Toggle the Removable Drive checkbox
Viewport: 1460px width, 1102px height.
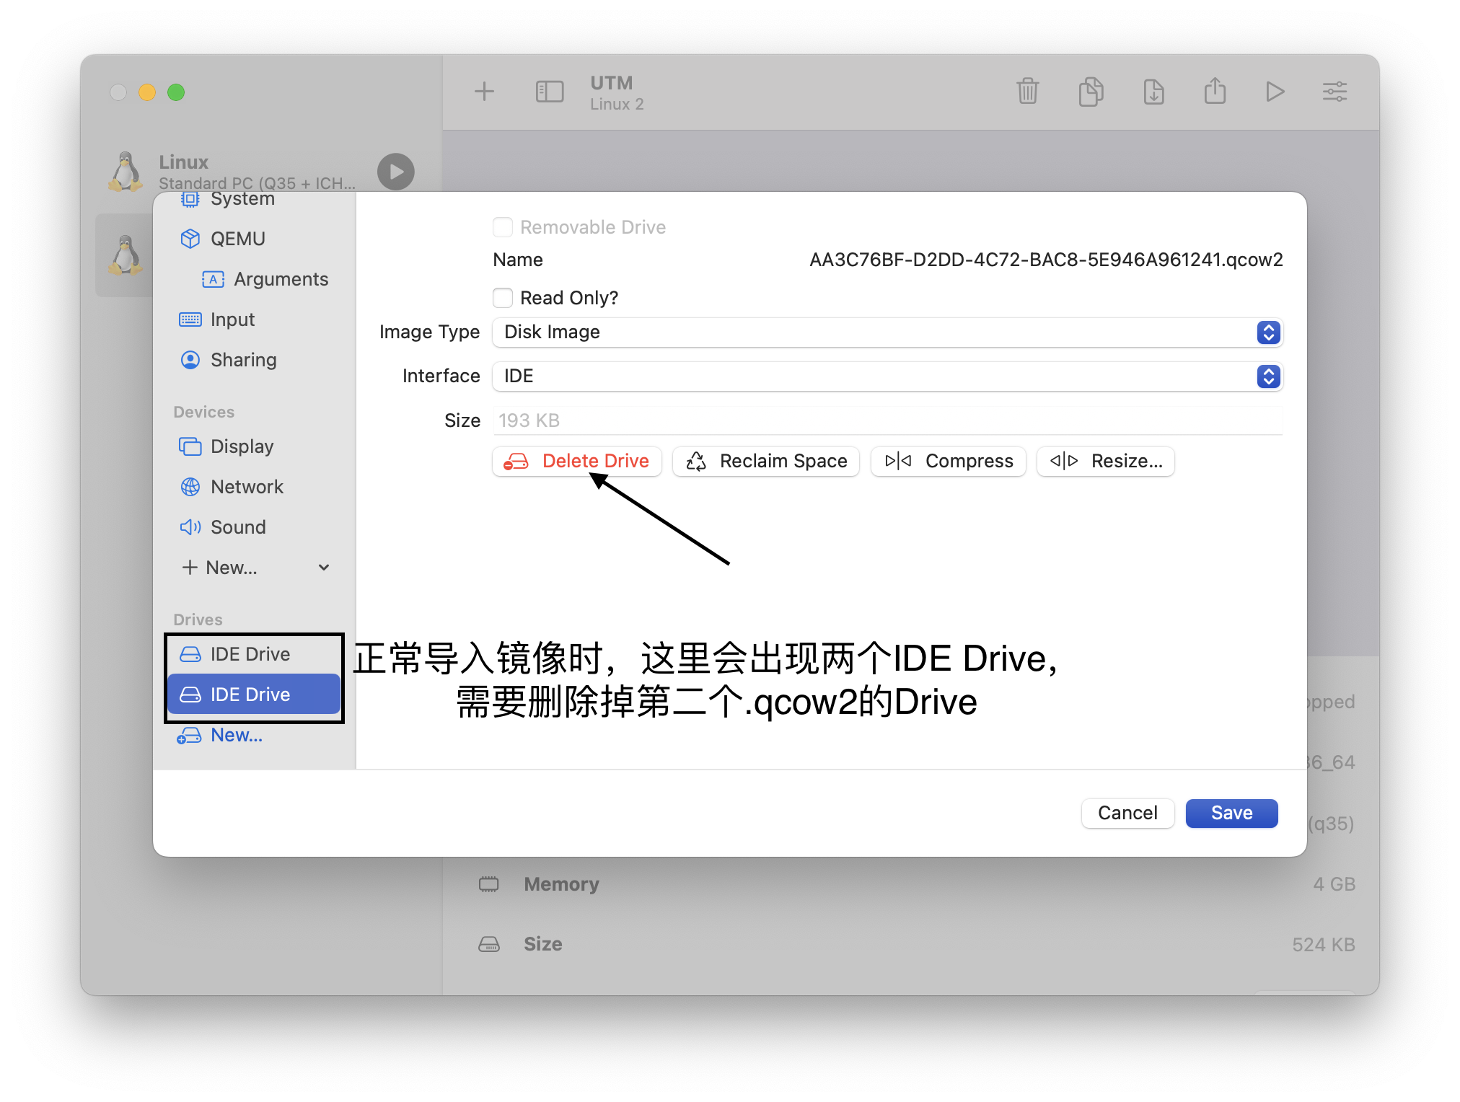pos(503,227)
